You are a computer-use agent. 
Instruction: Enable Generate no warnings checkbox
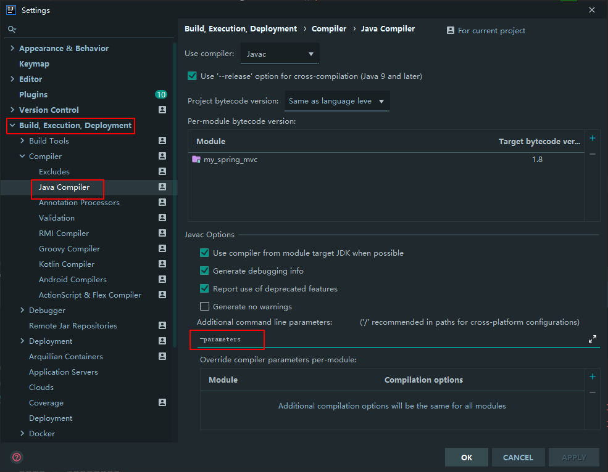(204, 306)
